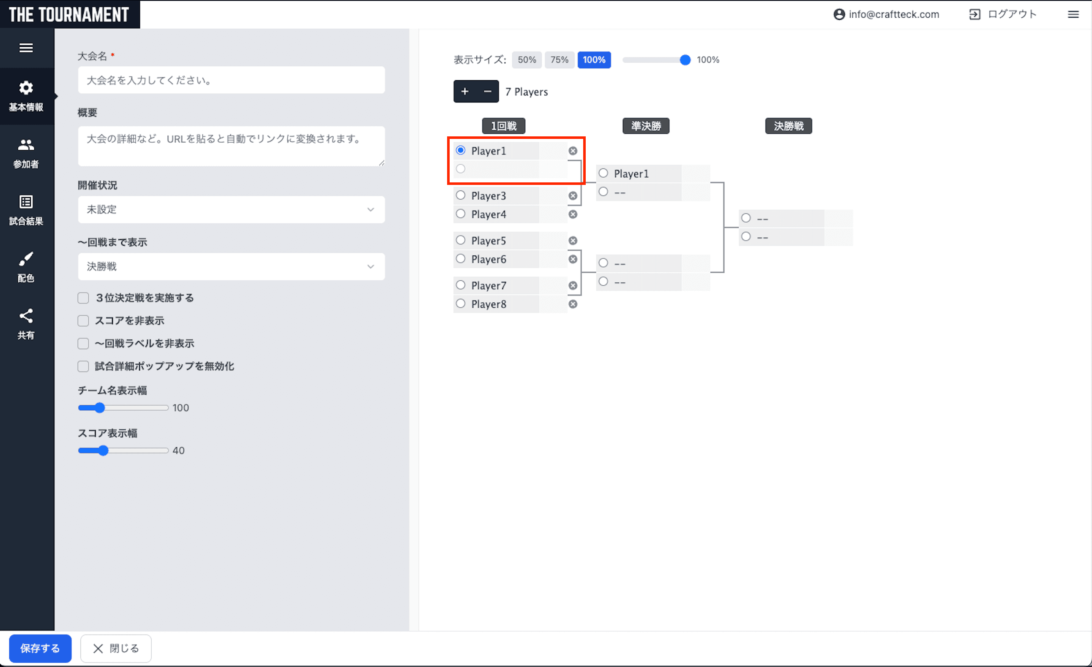Click the ログアウト logout link
1092x667 pixels.
[x=1003, y=15]
